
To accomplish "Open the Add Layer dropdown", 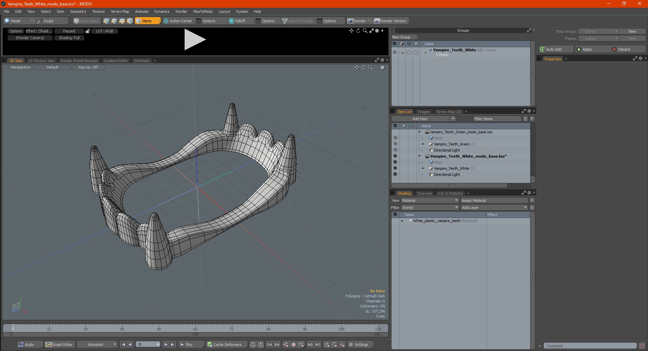I will click(494, 208).
